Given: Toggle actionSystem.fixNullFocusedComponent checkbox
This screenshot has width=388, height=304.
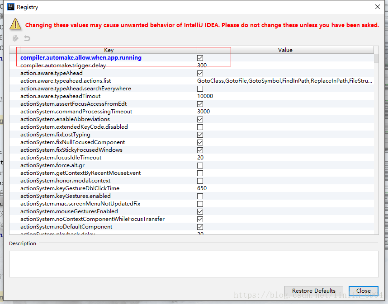Looking at the screenshot, I should click(x=200, y=142).
